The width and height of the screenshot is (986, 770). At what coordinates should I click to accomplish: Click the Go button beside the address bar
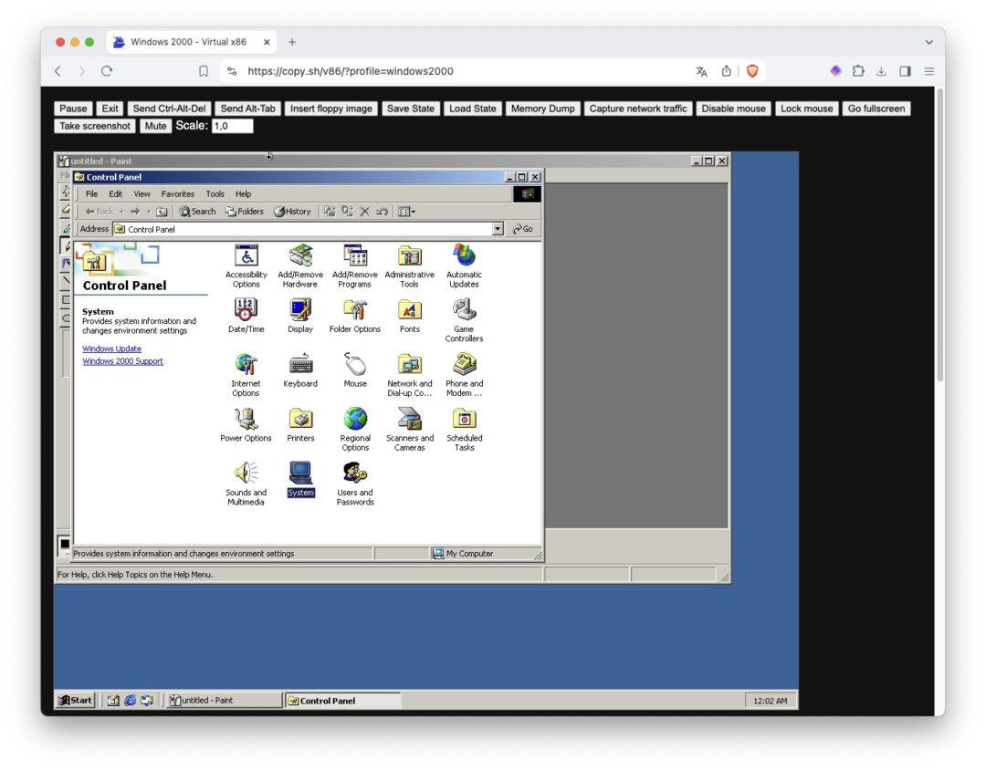coord(521,228)
